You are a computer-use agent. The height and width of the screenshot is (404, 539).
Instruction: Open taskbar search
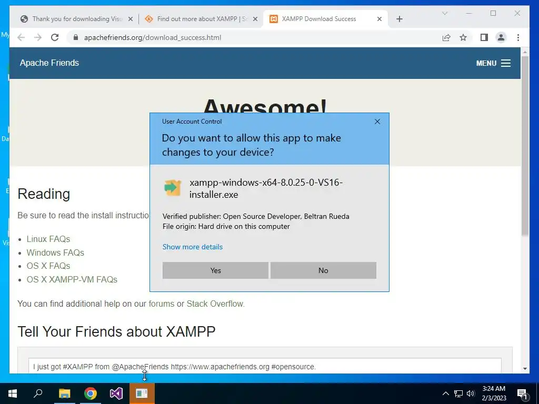38,393
